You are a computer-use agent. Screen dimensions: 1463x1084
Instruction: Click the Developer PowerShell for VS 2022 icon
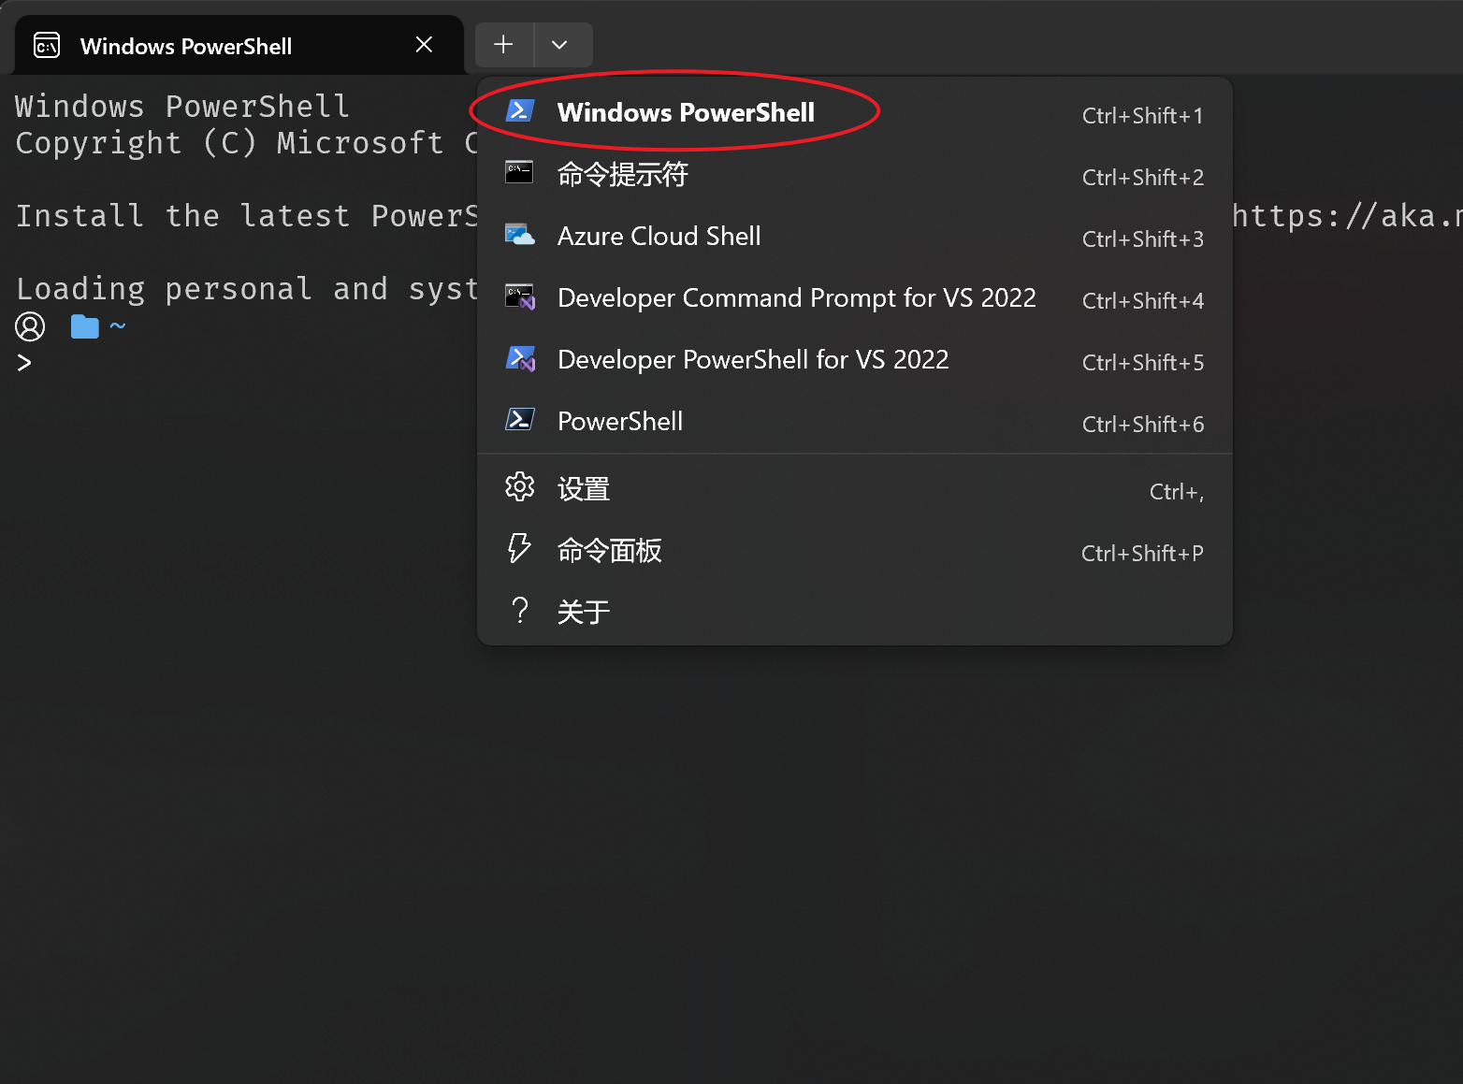[x=520, y=359]
